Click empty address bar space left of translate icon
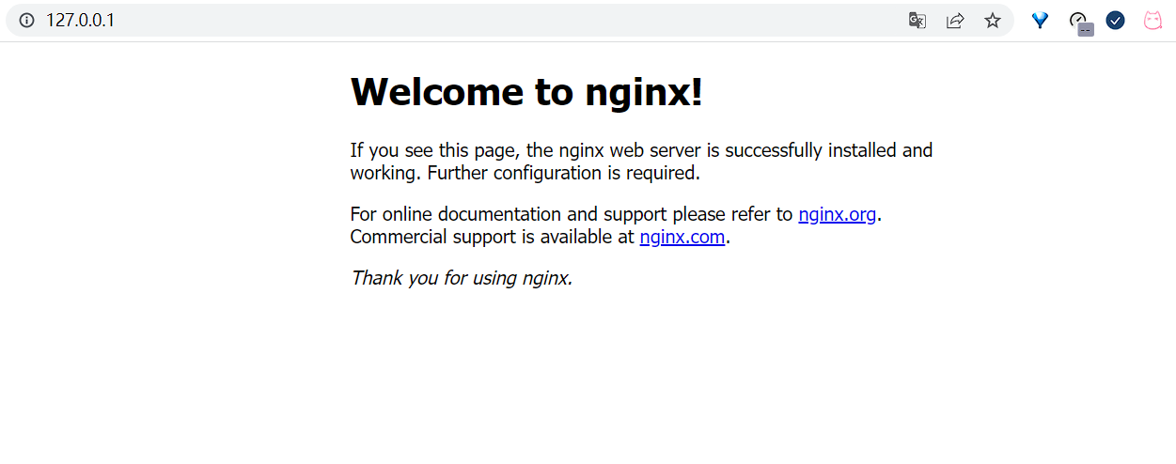The image size is (1176, 464). point(564,21)
